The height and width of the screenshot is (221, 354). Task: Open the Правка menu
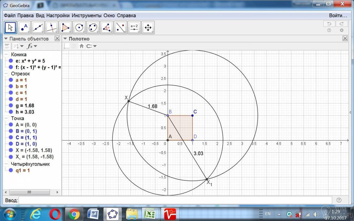[x=26, y=15]
